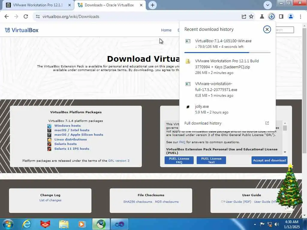Click the Solaris hosts platform icon
The height and width of the screenshot is (230, 307).
click(49, 144)
